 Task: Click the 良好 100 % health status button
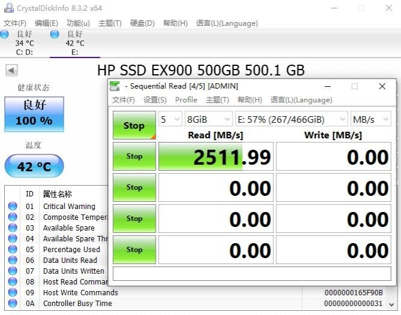point(34,114)
